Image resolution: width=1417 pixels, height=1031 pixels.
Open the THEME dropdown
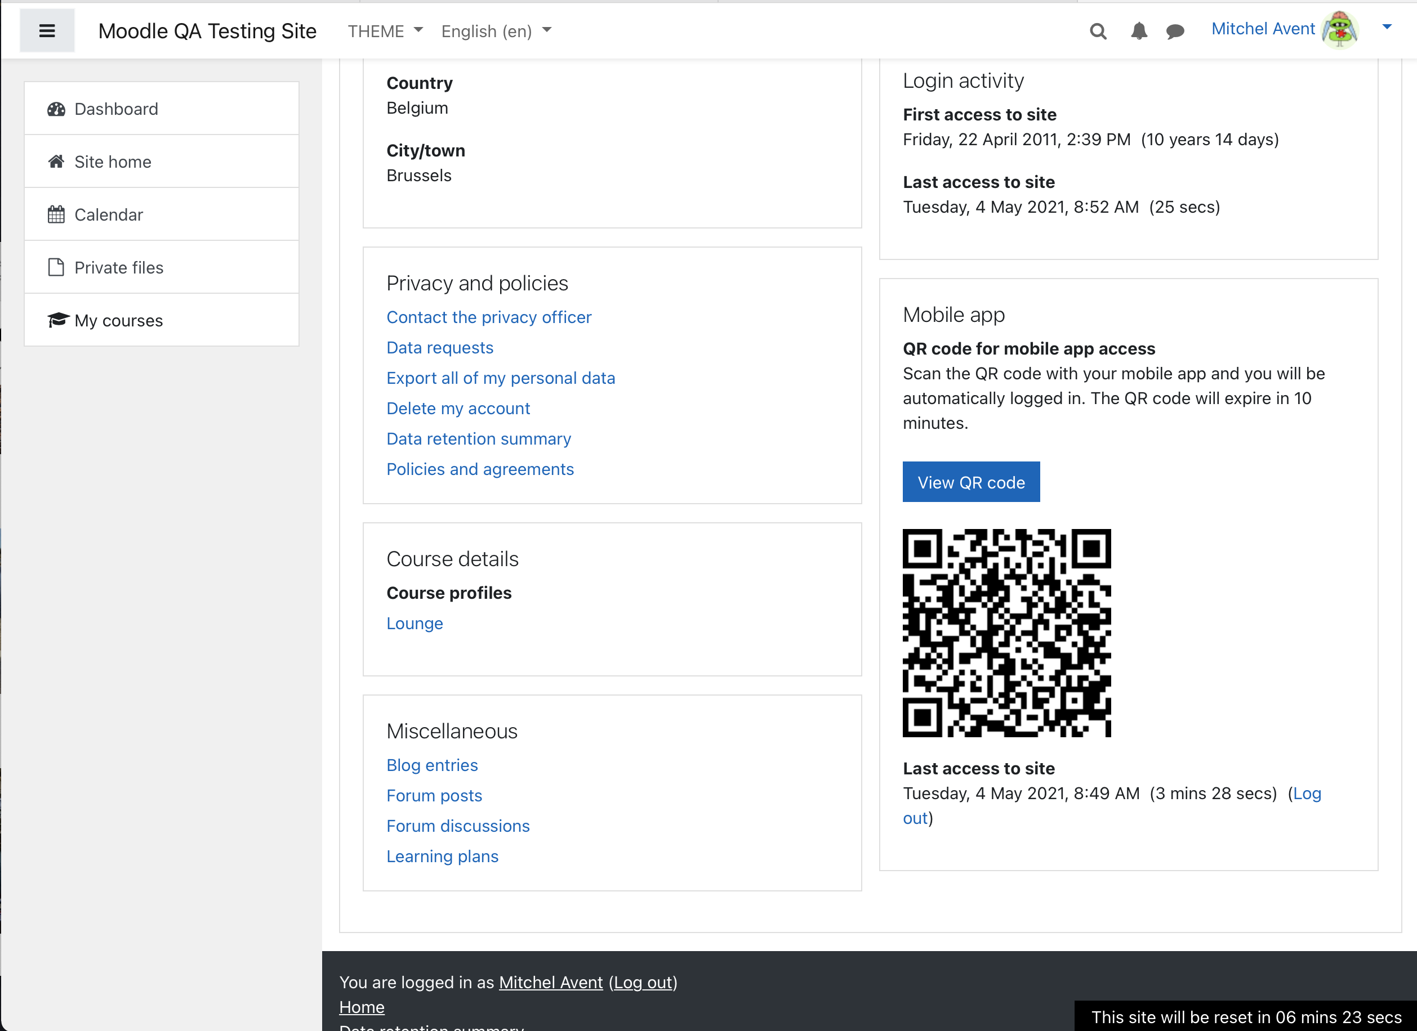click(x=385, y=31)
